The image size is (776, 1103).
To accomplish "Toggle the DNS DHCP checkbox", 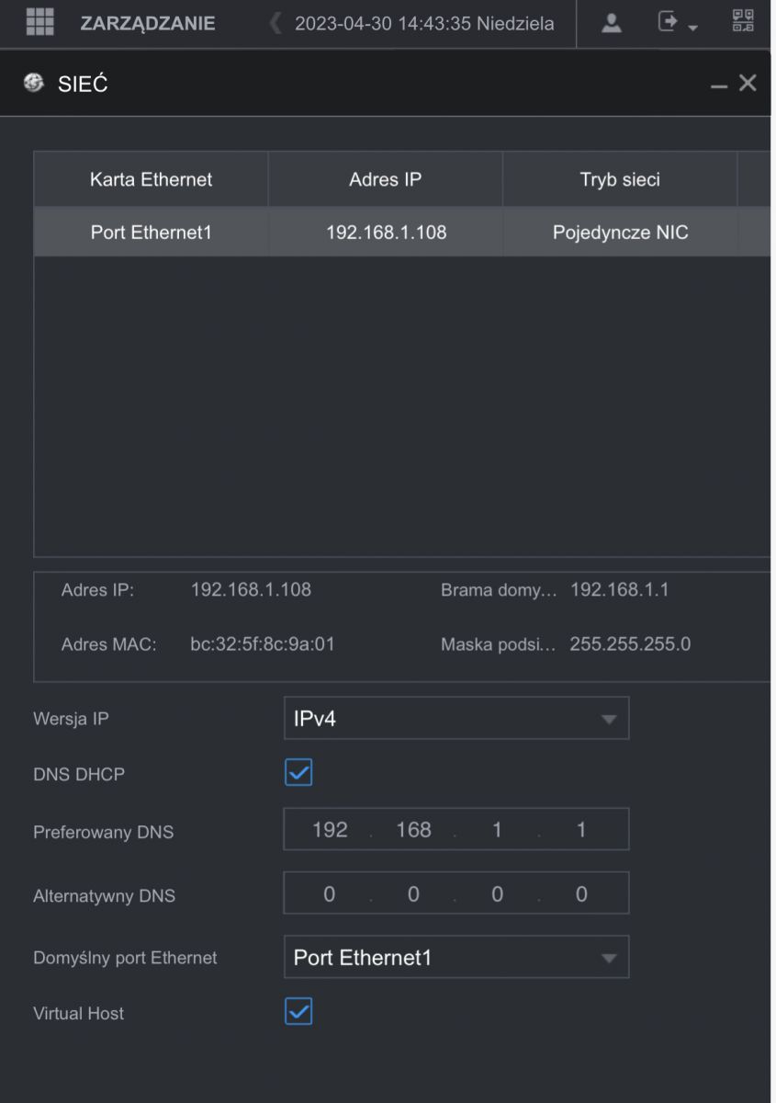I will coord(298,773).
